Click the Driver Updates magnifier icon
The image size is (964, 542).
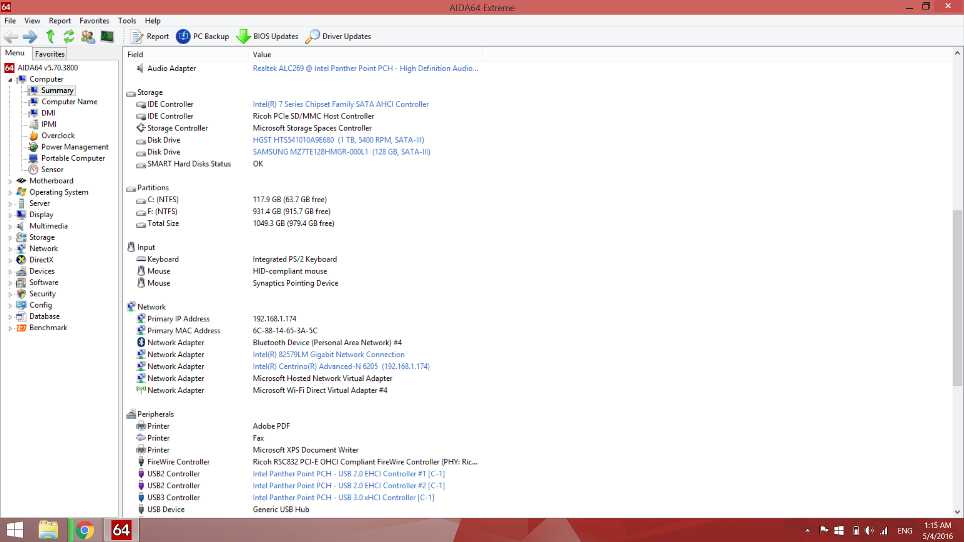point(312,36)
